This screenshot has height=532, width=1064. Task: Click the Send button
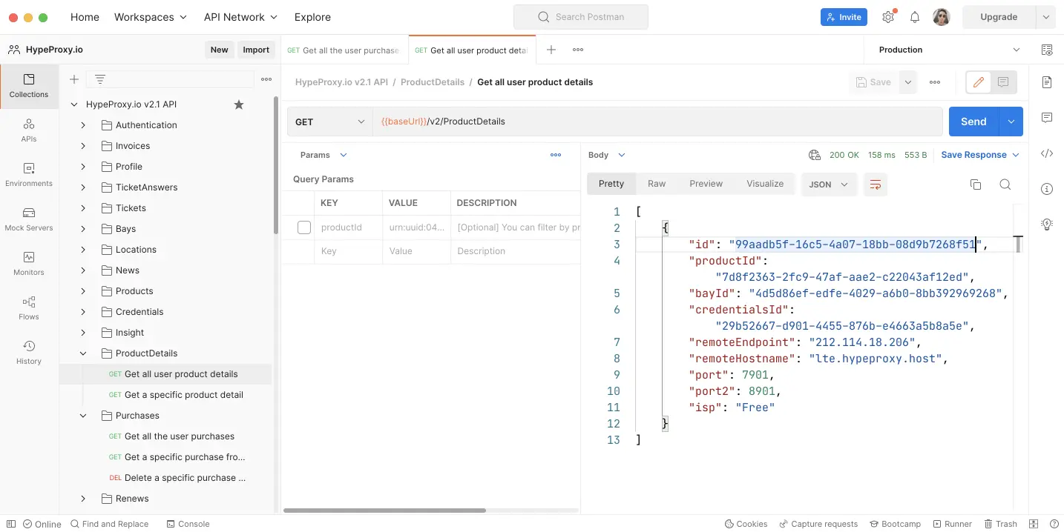973,122
